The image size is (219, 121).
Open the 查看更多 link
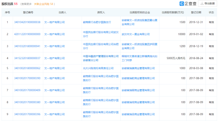[26, 4]
